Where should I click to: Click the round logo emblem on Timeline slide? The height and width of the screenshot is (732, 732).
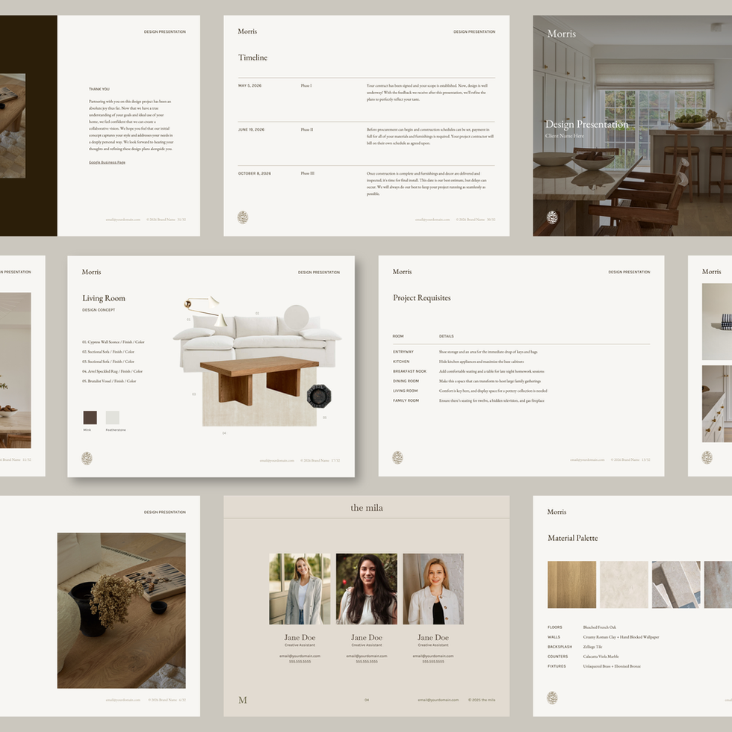(x=243, y=217)
